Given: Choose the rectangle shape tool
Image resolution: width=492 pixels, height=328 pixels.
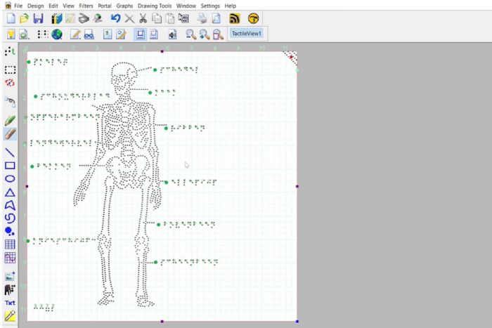Looking at the screenshot, I should (10, 166).
